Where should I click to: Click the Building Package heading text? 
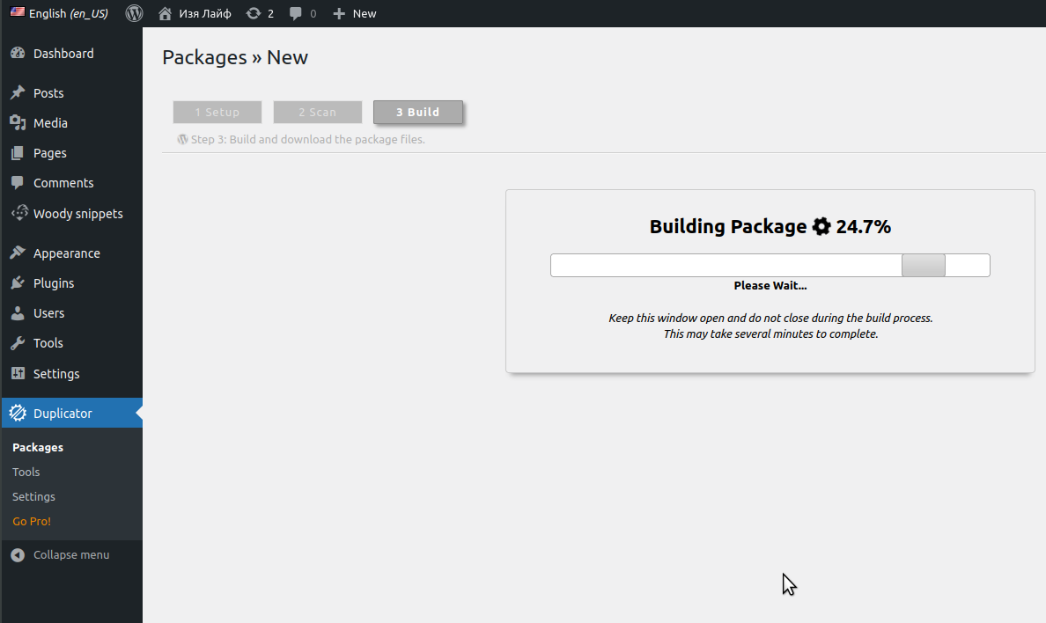(x=728, y=227)
